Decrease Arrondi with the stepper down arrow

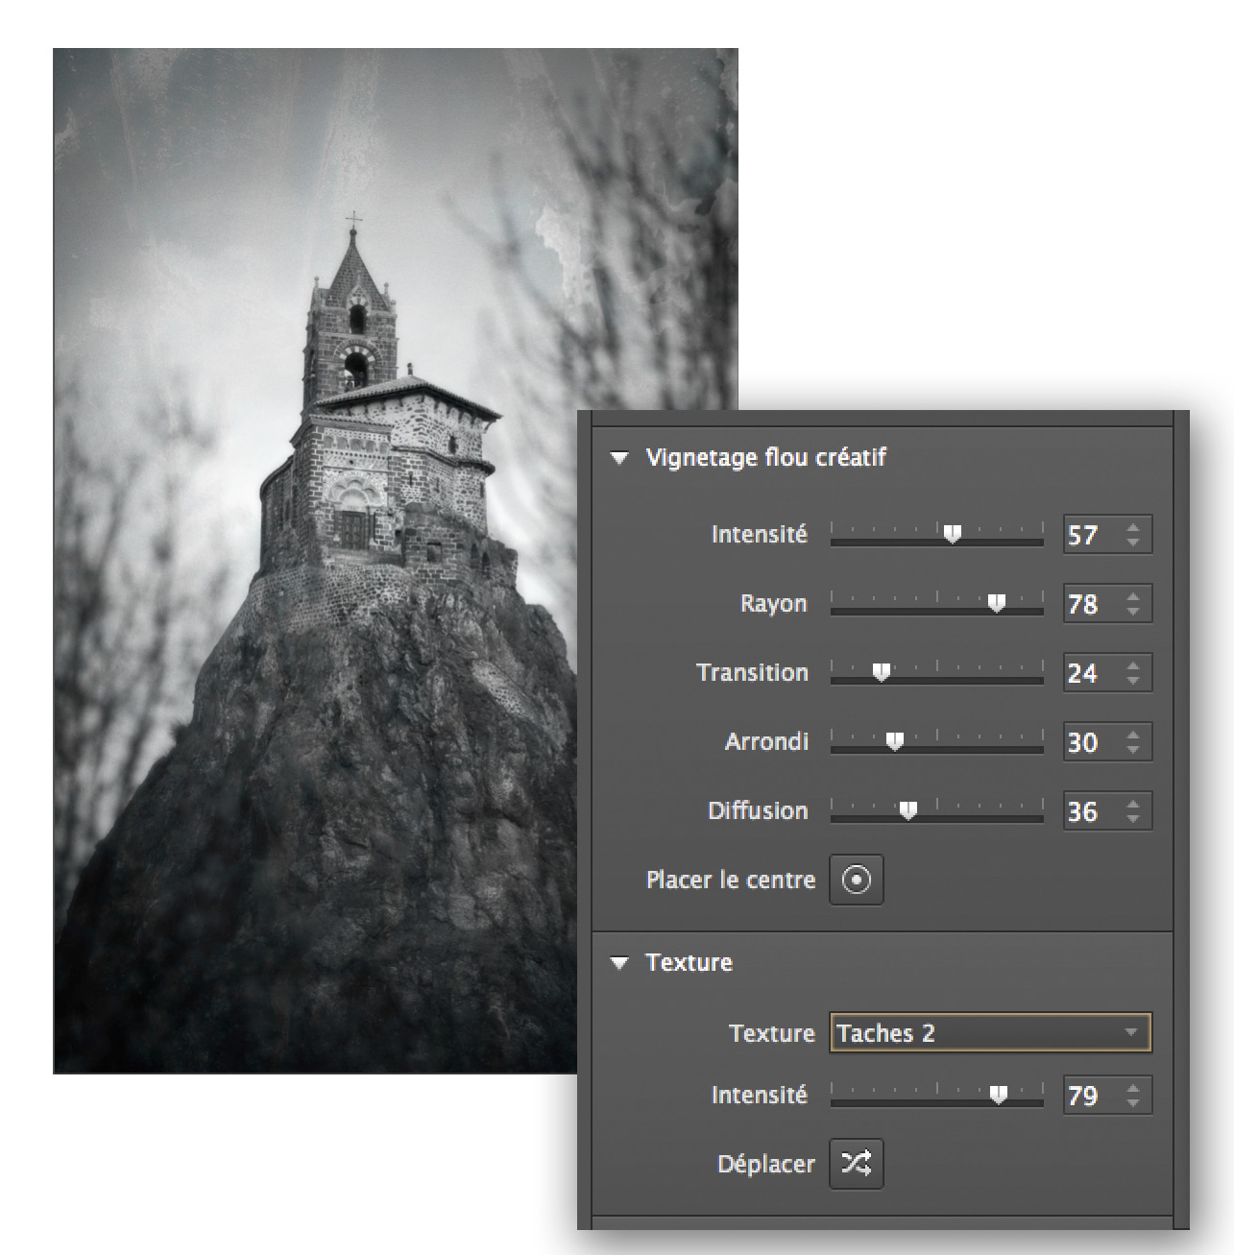click(x=1134, y=751)
